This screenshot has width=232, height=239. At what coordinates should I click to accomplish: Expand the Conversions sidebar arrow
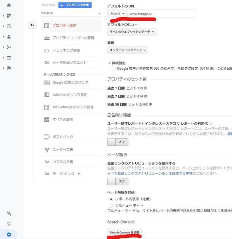4,68
